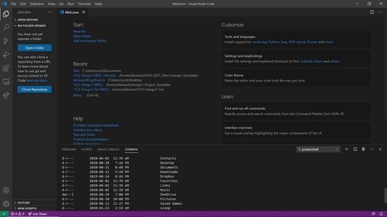Click the Open folder link under Start
The height and width of the screenshot is (217, 387).
coord(83,36)
